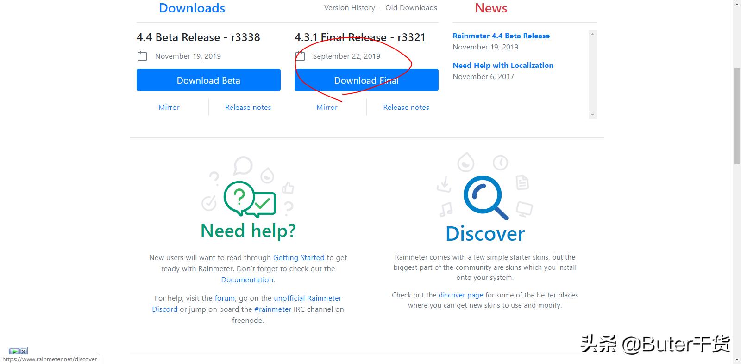
Task: Close the ad with the X icon
Action: (x=24, y=352)
